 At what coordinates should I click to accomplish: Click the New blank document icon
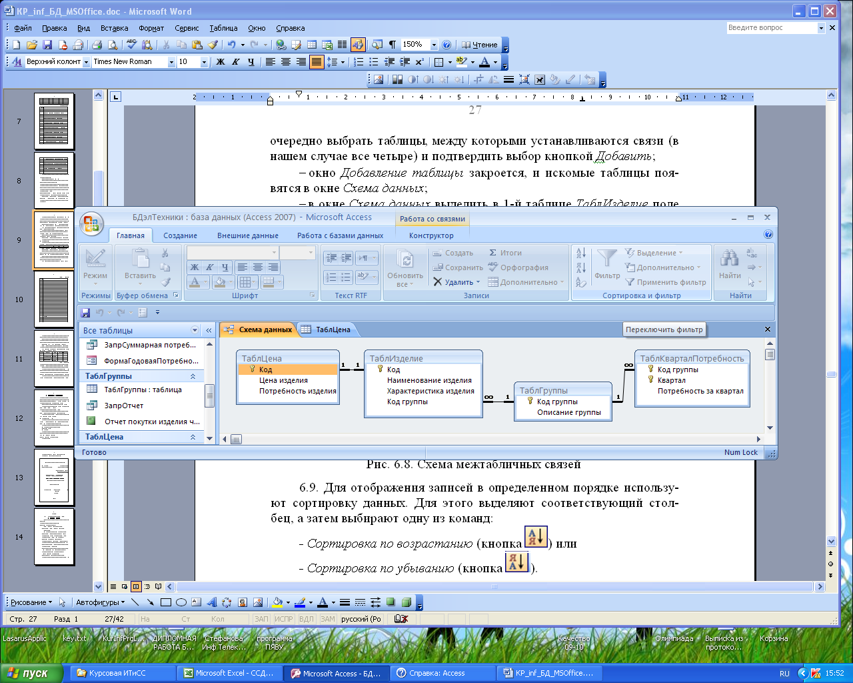coord(17,45)
